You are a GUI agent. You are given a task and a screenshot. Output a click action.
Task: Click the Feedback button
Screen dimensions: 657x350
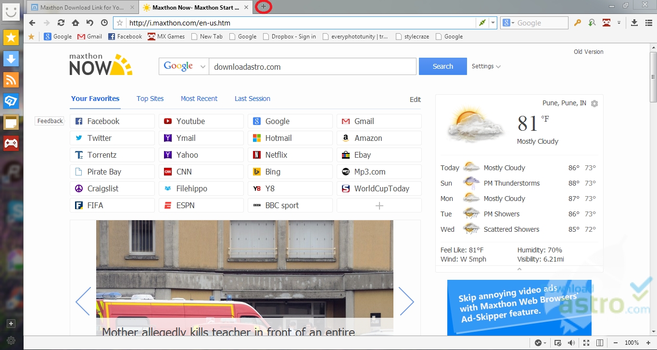(x=50, y=121)
